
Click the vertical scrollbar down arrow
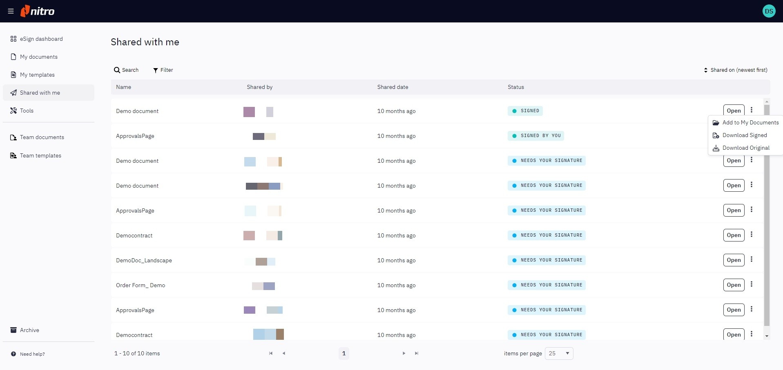point(767,336)
